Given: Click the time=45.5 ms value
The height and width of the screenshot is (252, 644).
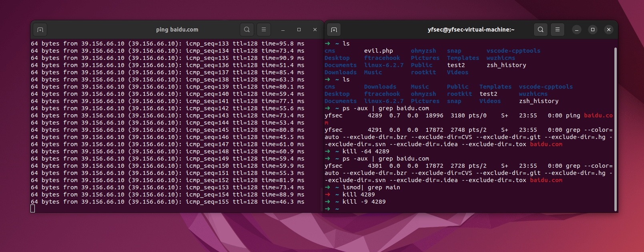Looking at the screenshot, I should coord(283,137).
